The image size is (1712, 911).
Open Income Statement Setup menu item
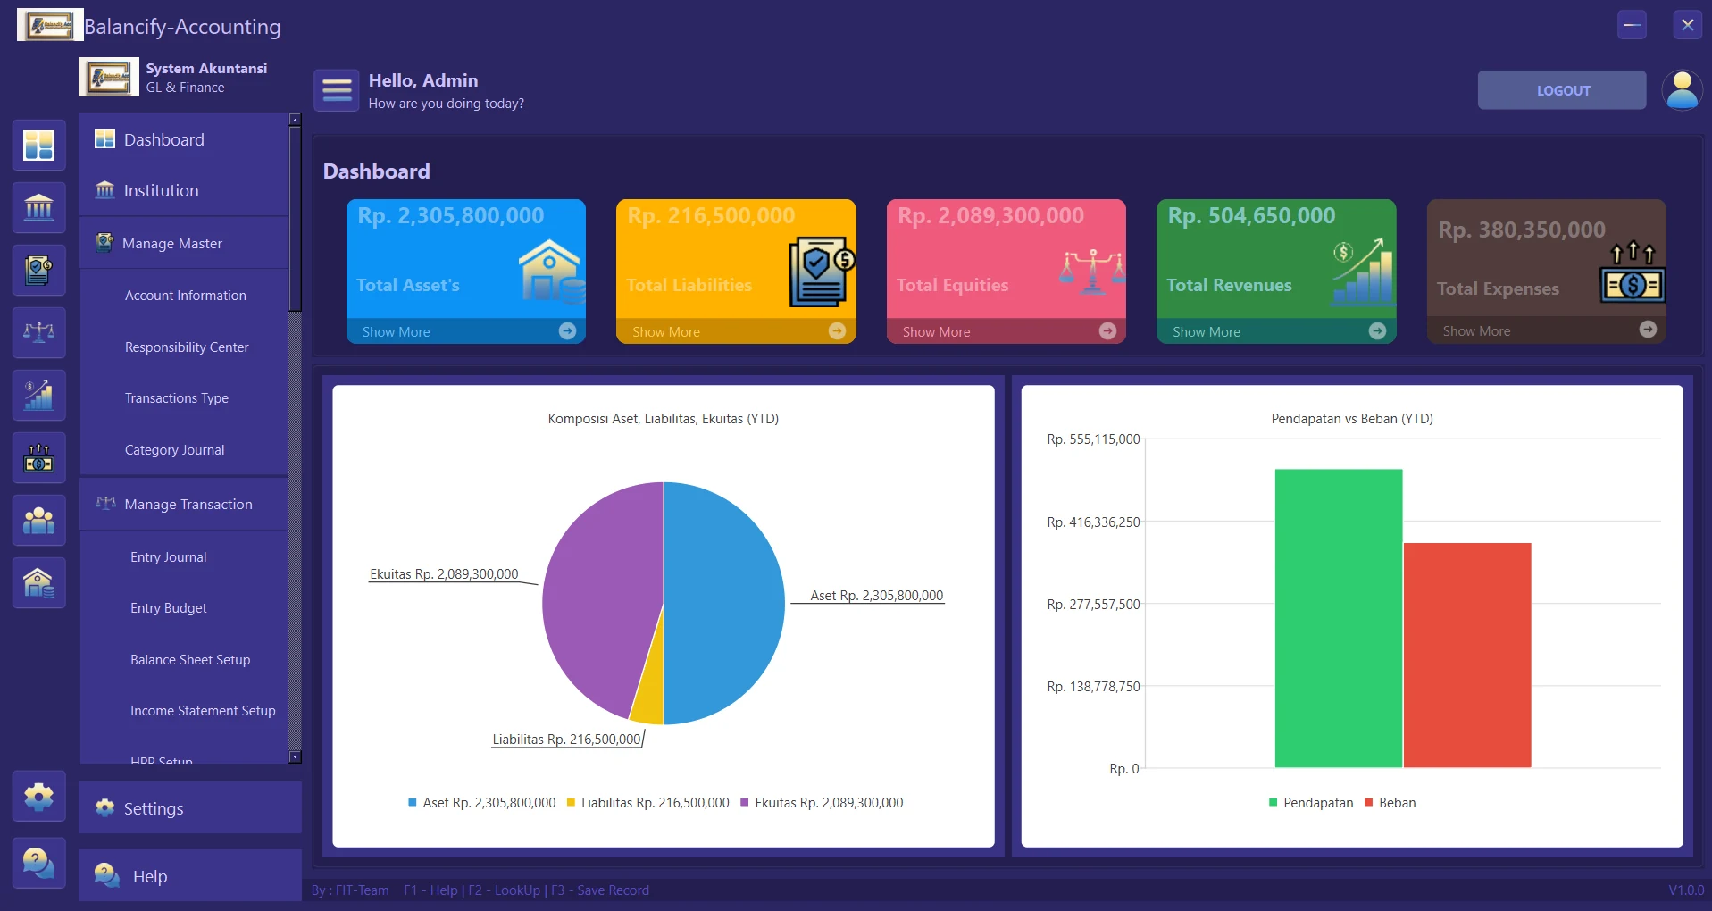[x=184, y=711]
